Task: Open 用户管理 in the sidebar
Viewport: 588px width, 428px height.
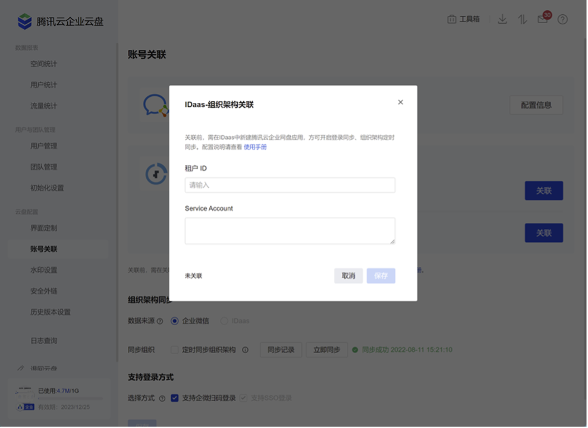Action: (44, 146)
